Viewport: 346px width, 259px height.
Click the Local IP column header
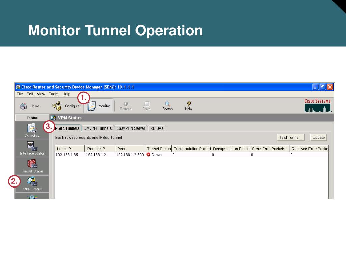click(x=70, y=149)
